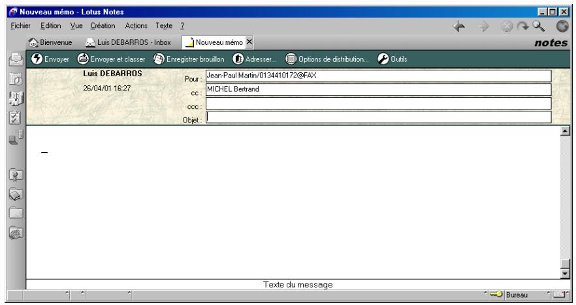The height and width of the screenshot is (305, 576).
Task: Open the Internet links folder with globe
Action: click(x=16, y=233)
